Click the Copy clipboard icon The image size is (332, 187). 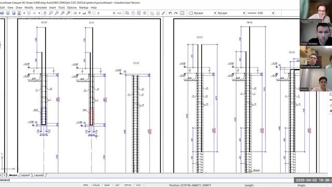pyautogui.click(x=152, y=13)
